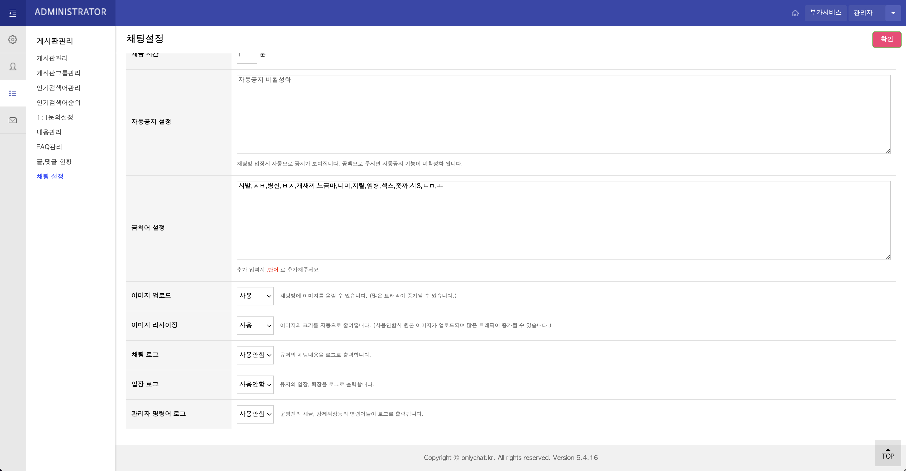Open 인기검색어순위 menu entry

[x=59, y=102]
